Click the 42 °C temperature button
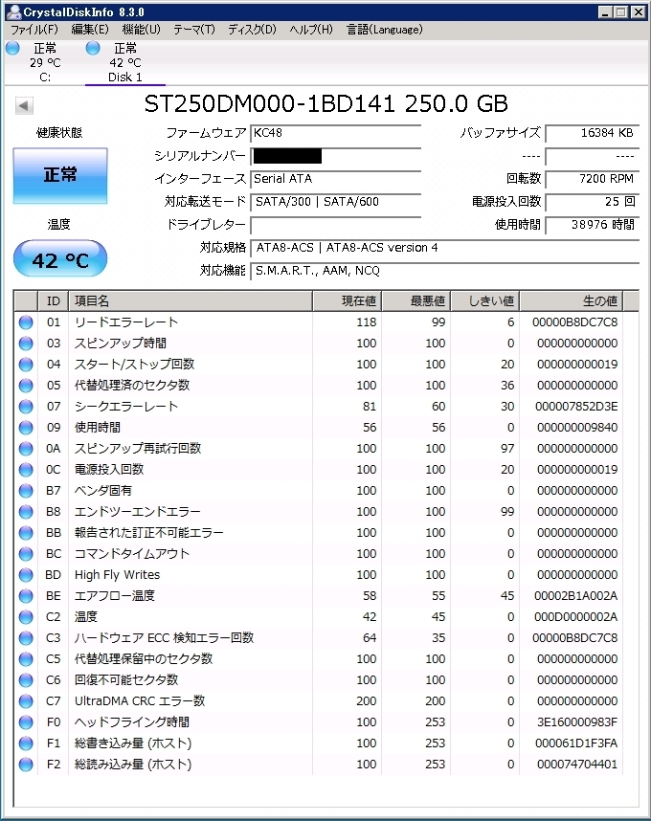The image size is (651, 821). pyautogui.click(x=60, y=259)
